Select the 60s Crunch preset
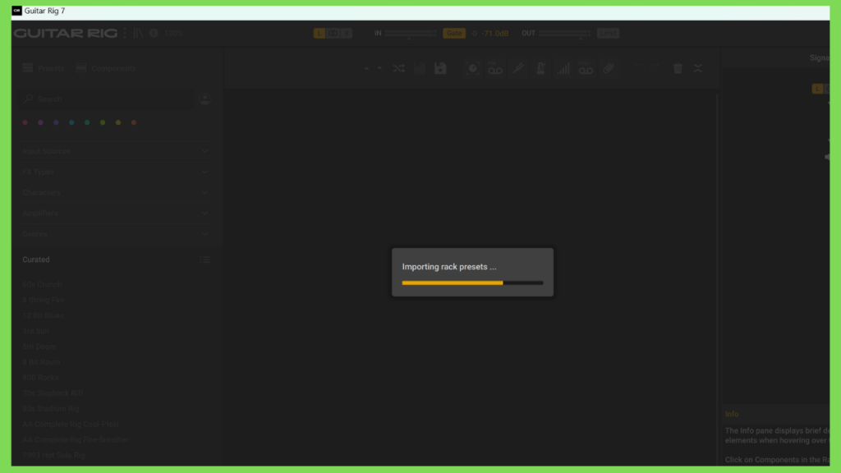 (x=43, y=285)
